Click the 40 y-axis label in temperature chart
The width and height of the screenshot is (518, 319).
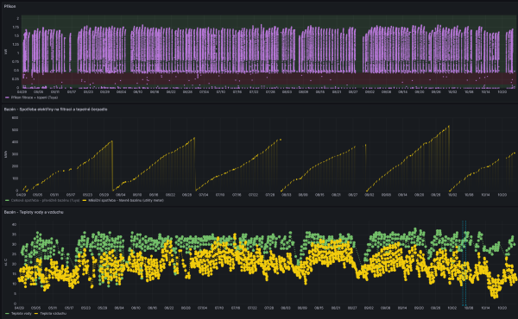[14, 224]
